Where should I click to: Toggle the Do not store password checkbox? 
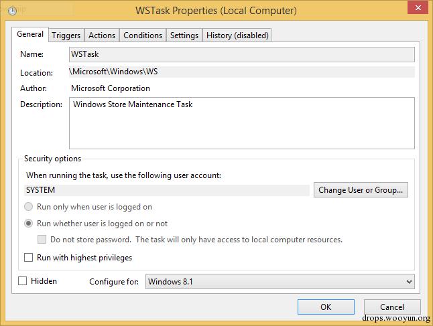pos(42,240)
